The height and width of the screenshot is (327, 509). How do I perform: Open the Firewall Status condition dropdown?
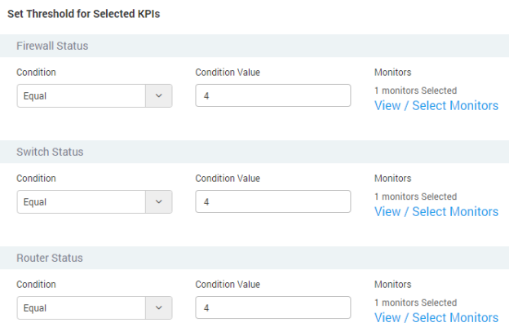tap(95, 95)
